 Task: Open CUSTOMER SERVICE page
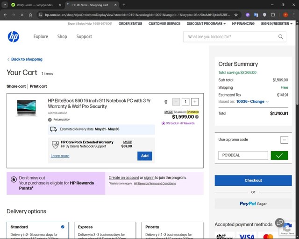pos(164,24)
